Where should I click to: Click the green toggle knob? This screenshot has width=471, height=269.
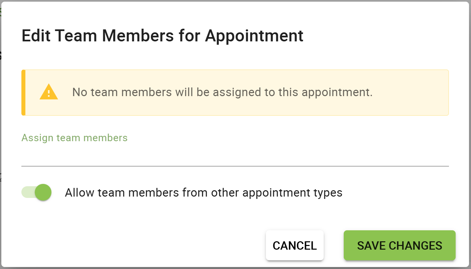pyautogui.click(x=44, y=193)
